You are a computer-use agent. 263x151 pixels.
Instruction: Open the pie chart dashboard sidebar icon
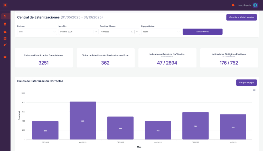tap(5, 16)
